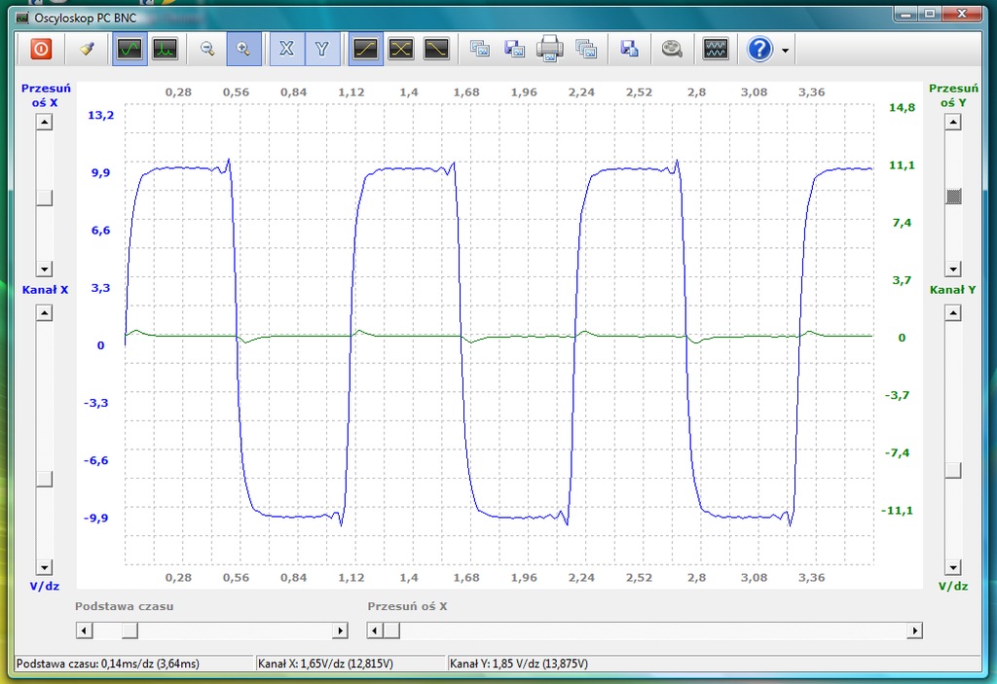Open the signal generator waveform icon
This screenshot has width=997, height=684.
pos(716,49)
